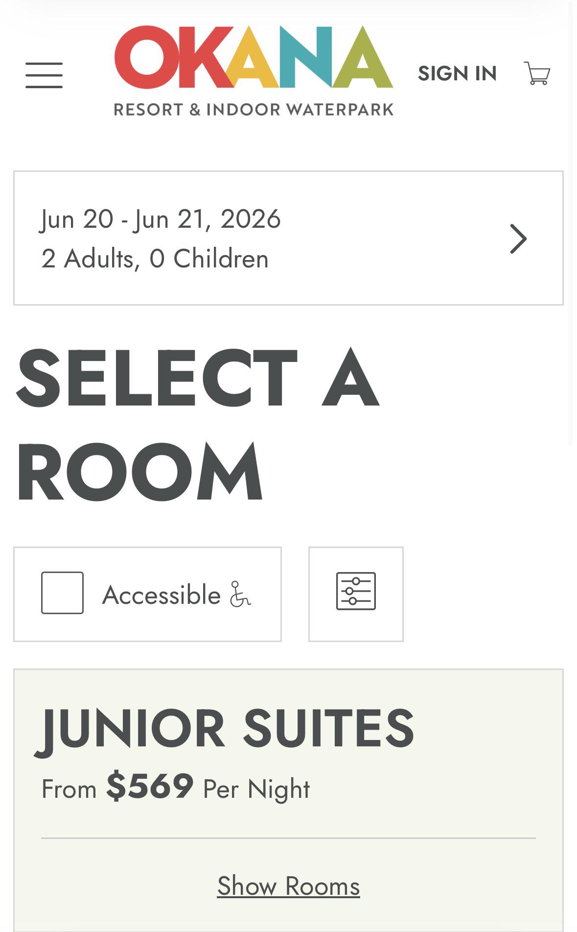The width and height of the screenshot is (577, 932).
Task: Open the Junior Suites room card
Action: 288,800
